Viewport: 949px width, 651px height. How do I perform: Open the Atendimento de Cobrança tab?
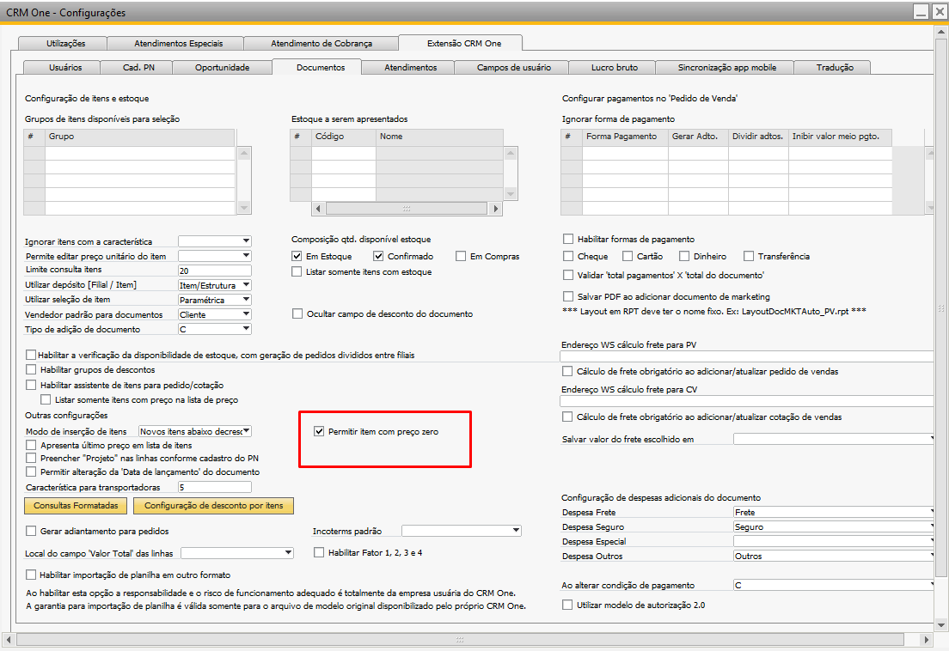(321, 44)
